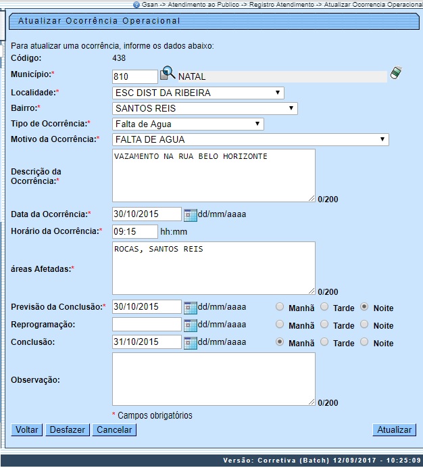This screenshot has width=423, height=468.
Task: Click the Cancelar button
Action: (114, 430)
